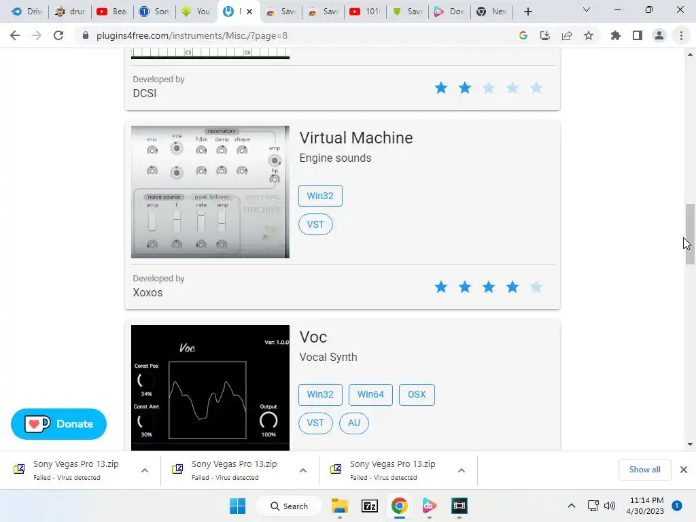Image resolution: width=696 pixels, height=522 pixels.
Task: Open File Explorer from taskbar
Action: [x=340, y=506]
